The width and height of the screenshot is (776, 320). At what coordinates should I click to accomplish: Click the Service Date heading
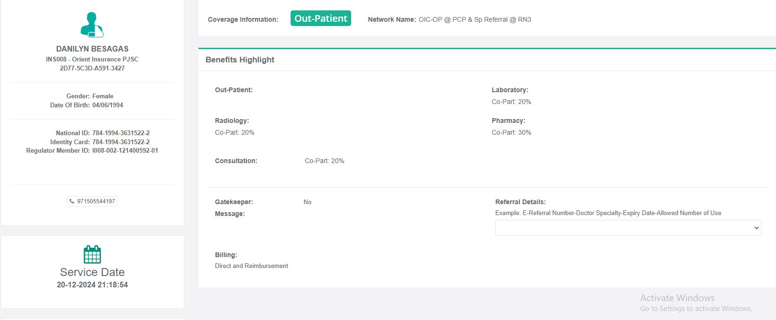tap(92, 272)
